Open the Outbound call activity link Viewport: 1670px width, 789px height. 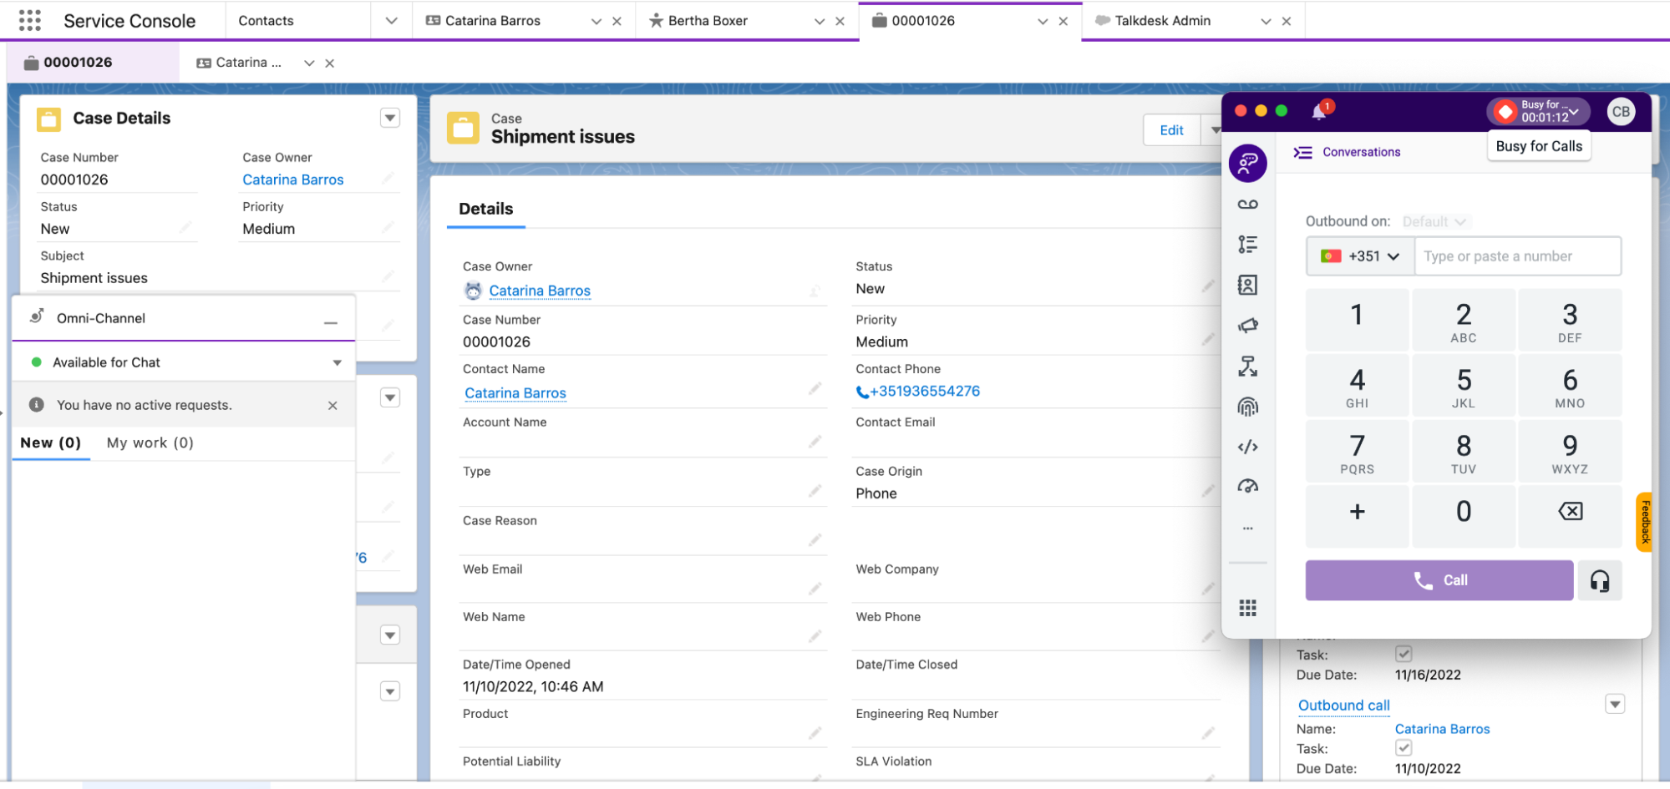tap(1344, 706)
